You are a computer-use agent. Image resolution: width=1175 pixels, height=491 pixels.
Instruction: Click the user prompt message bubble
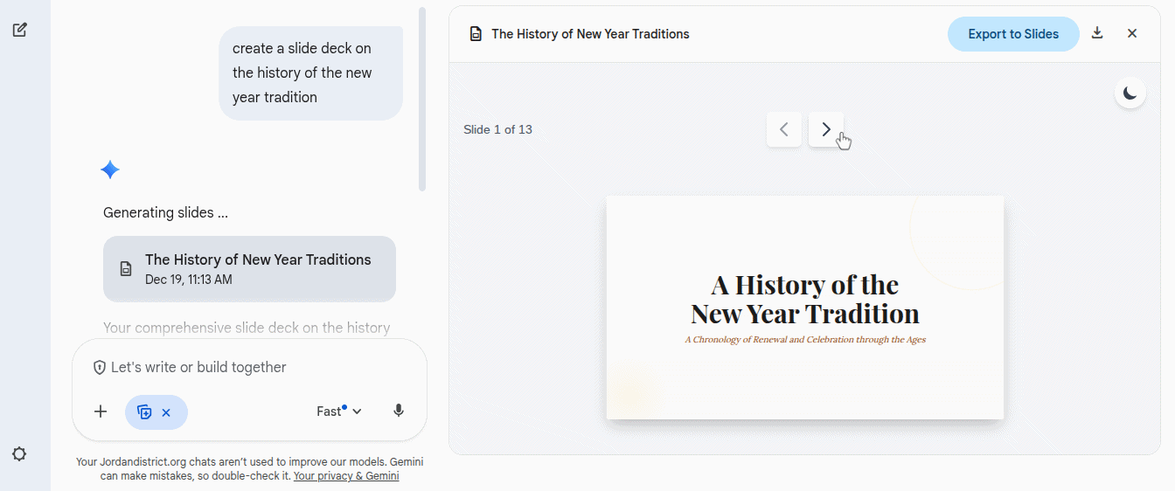(310, 73)
